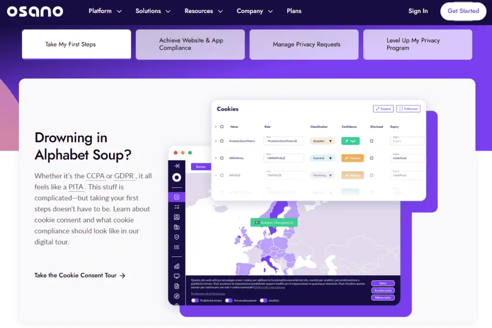Image resolution: width=492 pixels, height=328 pixels.
Task: Select Level Up My Privacy Program tab
Action: 418,45
